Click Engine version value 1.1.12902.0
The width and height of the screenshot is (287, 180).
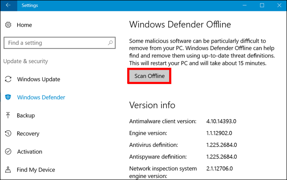pyautogui.click(x=219, y=133)
